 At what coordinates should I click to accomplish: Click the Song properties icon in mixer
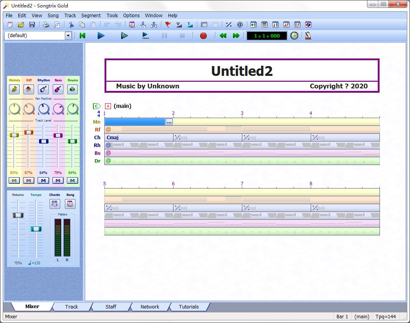(x=70, y=204)
